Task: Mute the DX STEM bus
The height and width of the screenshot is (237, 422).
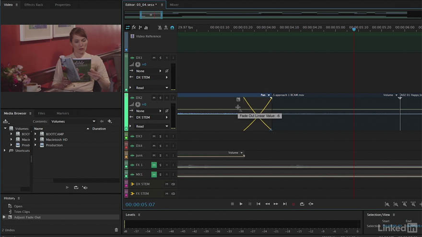Action: [166, 184]
